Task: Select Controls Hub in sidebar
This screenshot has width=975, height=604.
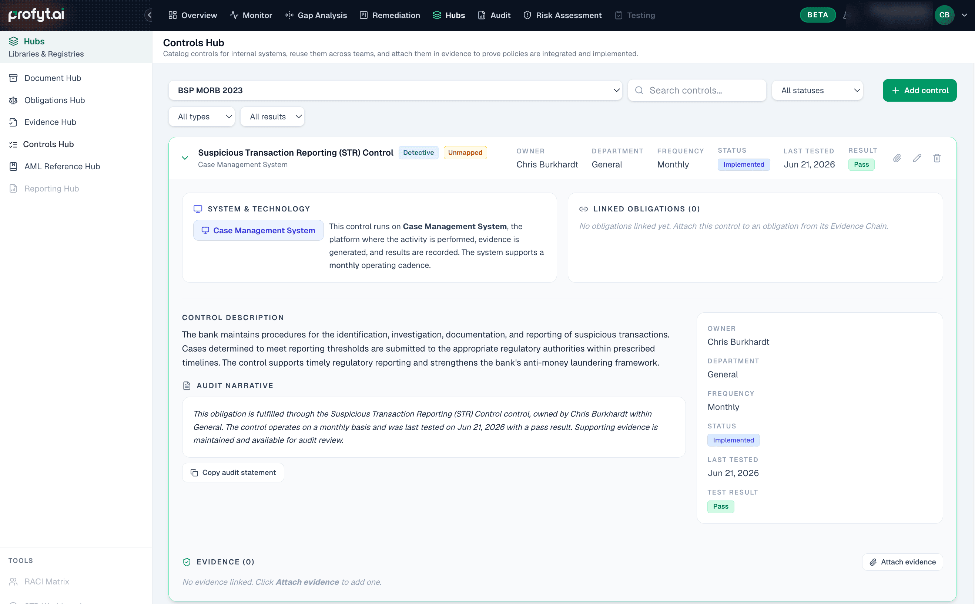Action: click(x=48, y=144)
